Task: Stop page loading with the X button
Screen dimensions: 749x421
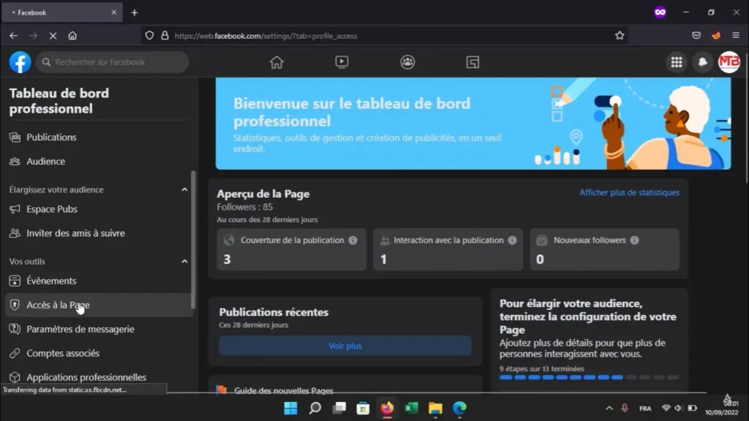Action: coord(53,36)
